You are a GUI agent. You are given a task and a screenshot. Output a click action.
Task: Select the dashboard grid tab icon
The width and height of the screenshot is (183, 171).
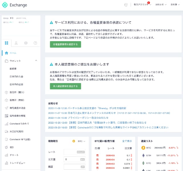[7, 43]
